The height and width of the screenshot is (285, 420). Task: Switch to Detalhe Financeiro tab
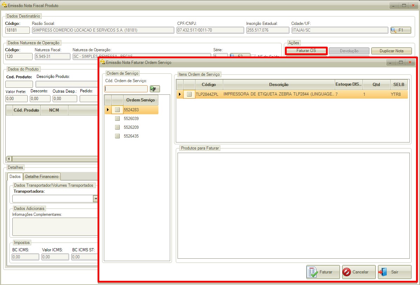click(42, 177)
